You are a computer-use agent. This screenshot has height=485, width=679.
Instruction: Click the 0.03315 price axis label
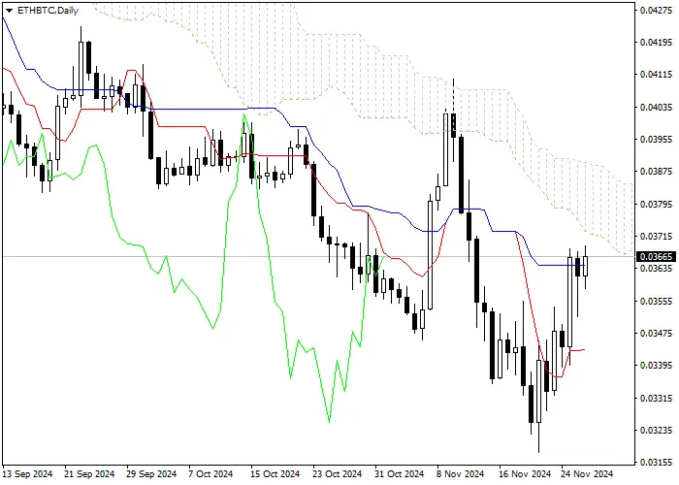657,398
